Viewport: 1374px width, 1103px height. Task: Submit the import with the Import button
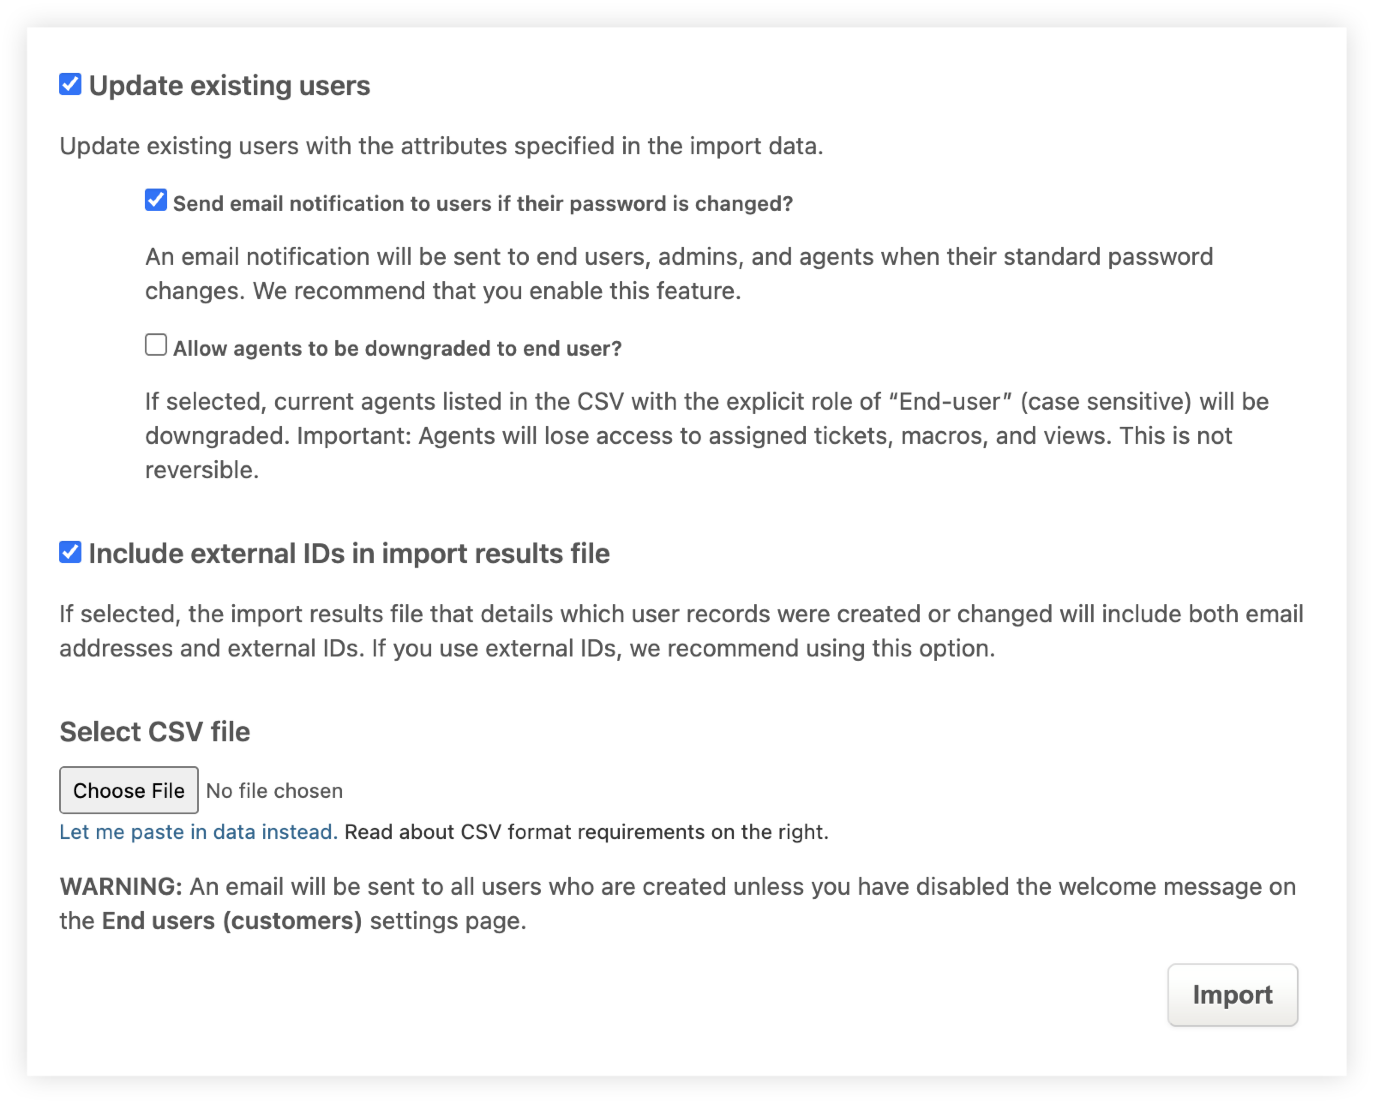(1233, 995)
